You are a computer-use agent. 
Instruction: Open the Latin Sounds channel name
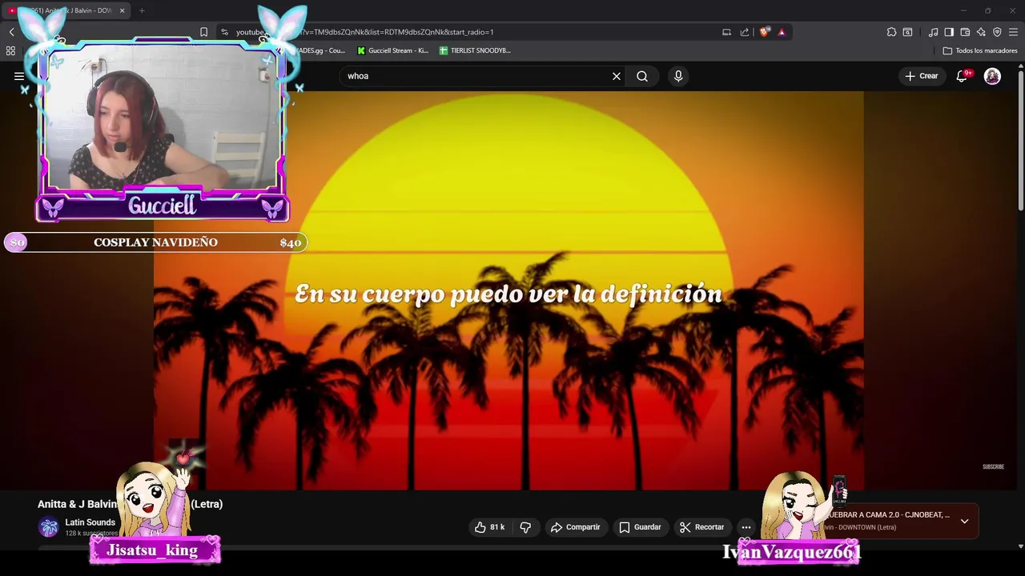point(90,522)
